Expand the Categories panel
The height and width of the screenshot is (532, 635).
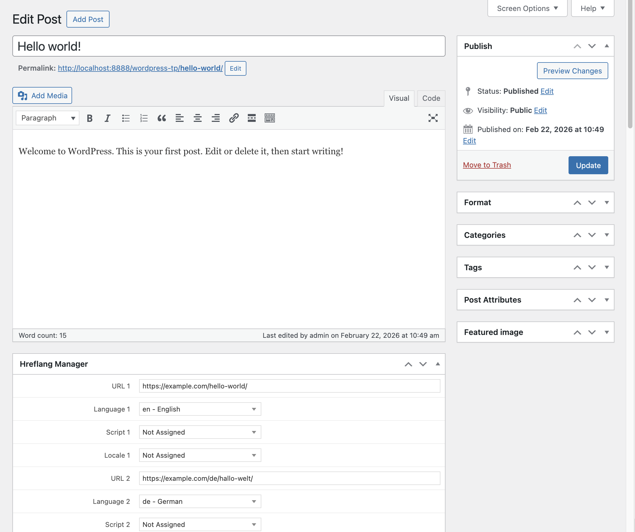point(607,235)
